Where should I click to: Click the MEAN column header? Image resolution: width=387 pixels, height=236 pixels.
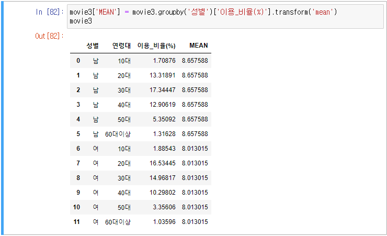199,46
